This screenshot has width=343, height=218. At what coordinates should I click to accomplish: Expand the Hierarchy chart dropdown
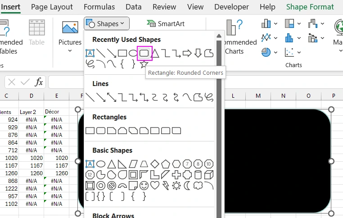(299, 23)
